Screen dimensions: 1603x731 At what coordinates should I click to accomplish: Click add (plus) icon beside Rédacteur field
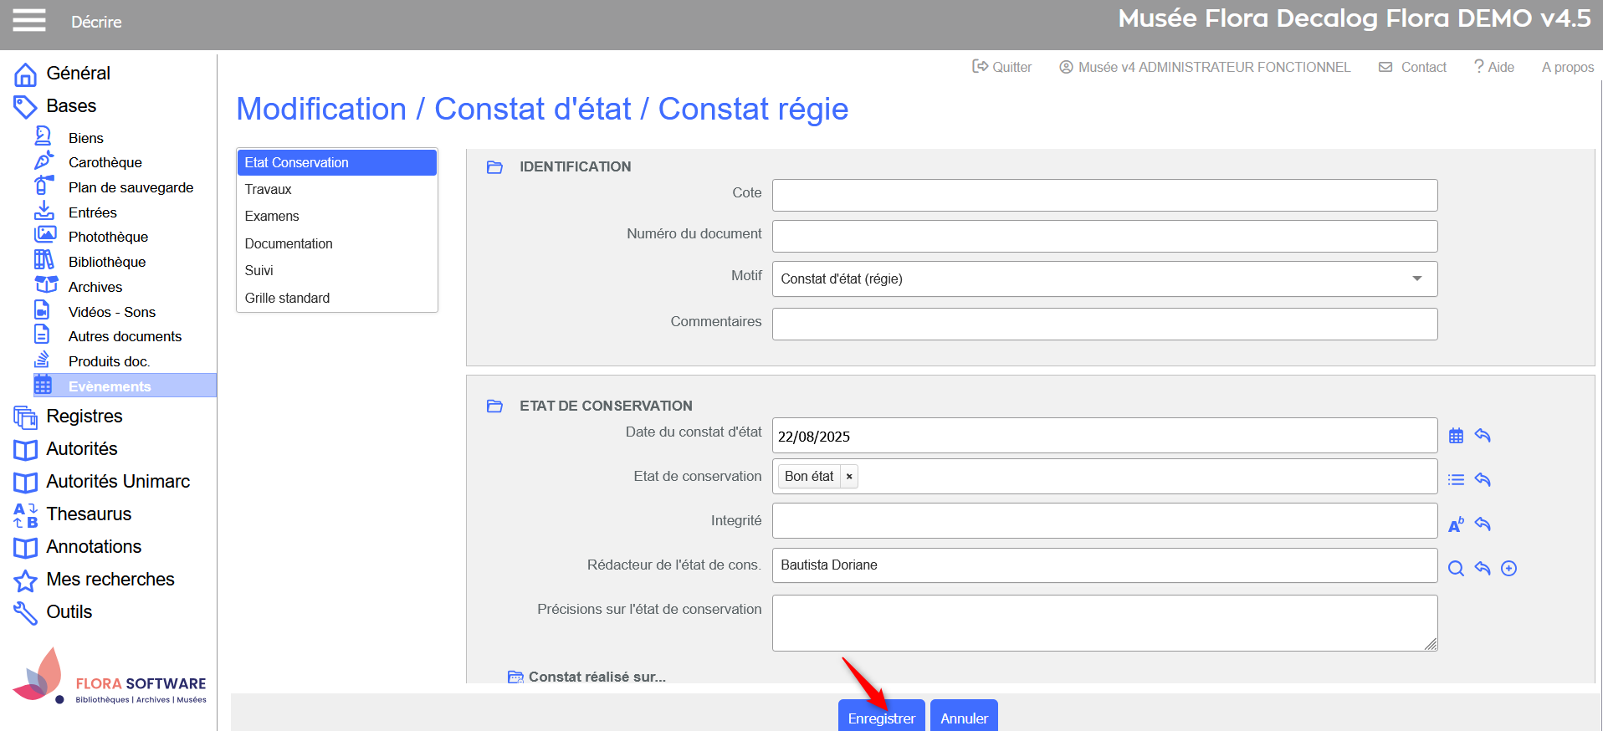(x=1508, y=569)
